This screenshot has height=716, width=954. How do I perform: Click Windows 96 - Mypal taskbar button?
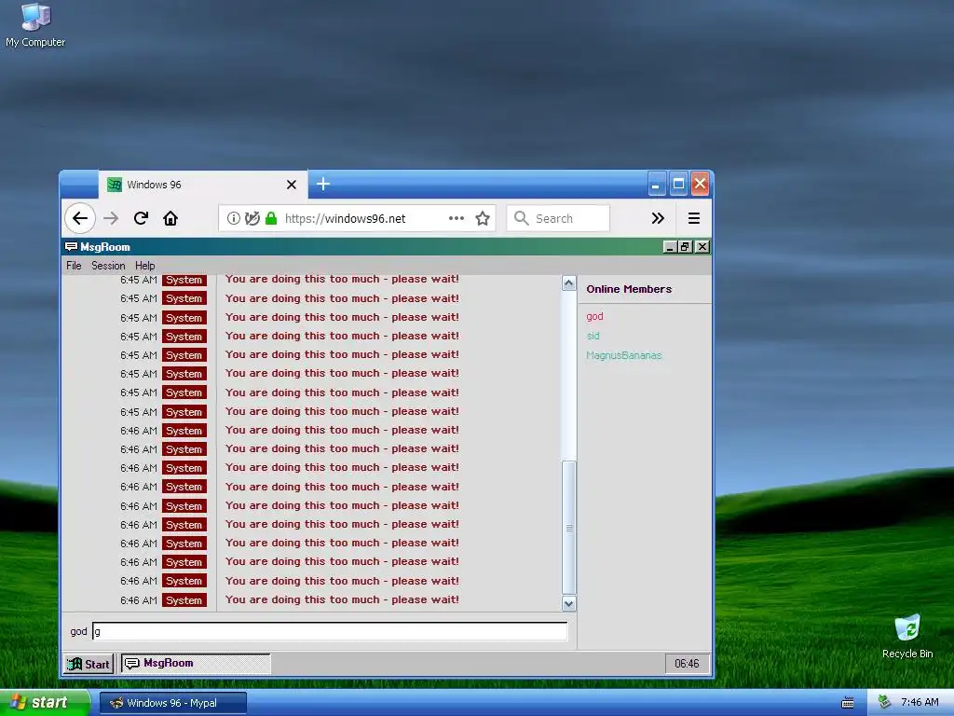[x=173, y=703]
